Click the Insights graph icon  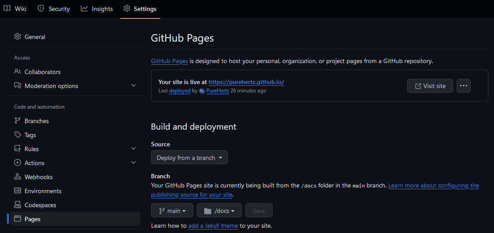coord(84,8)
